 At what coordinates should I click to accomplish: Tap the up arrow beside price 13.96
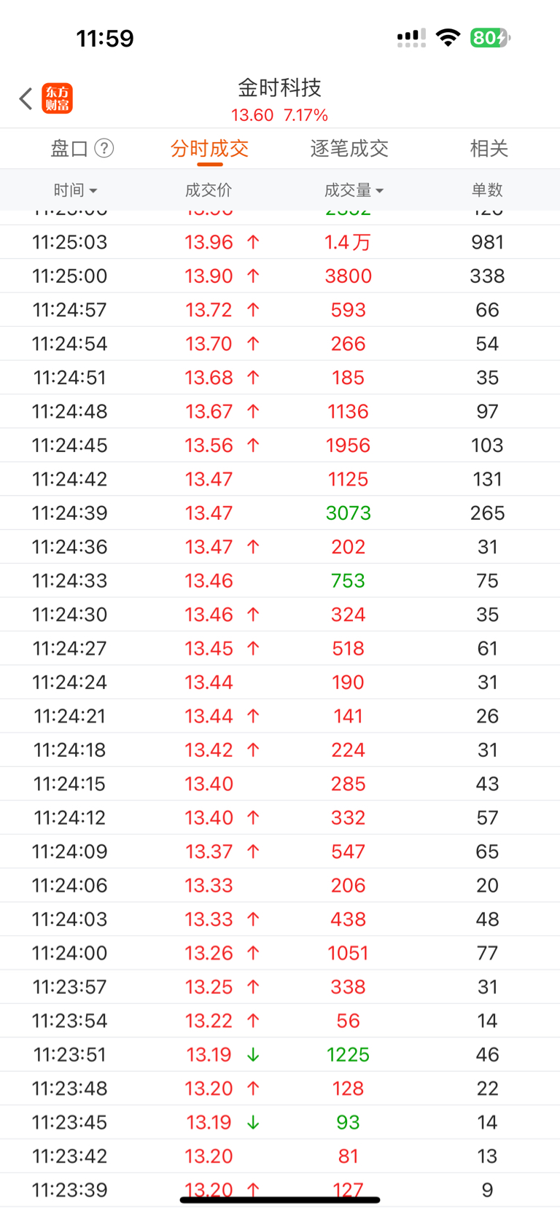253,242
